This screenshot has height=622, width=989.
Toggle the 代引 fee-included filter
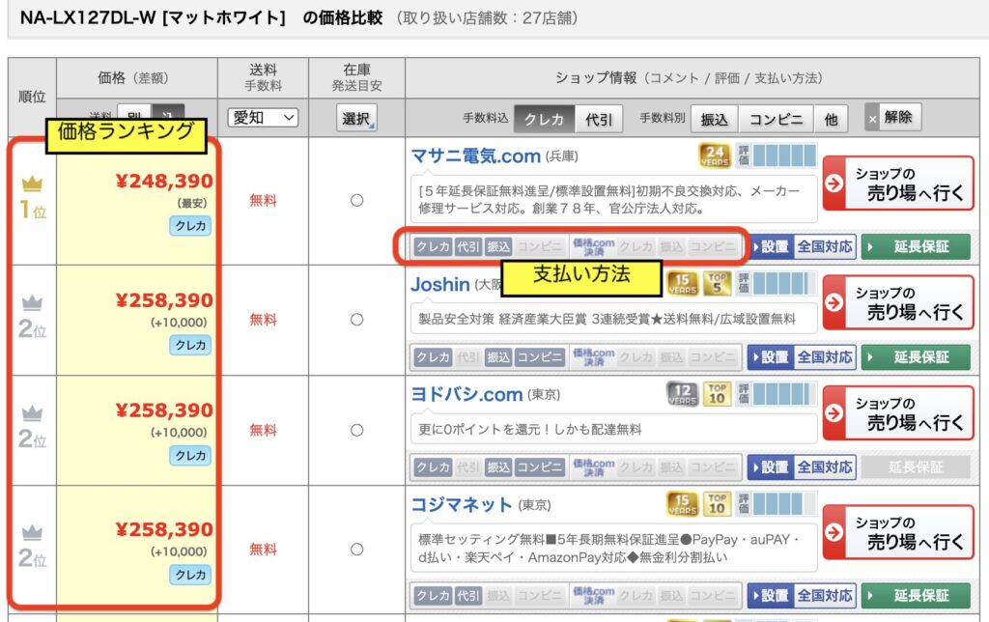599,119
